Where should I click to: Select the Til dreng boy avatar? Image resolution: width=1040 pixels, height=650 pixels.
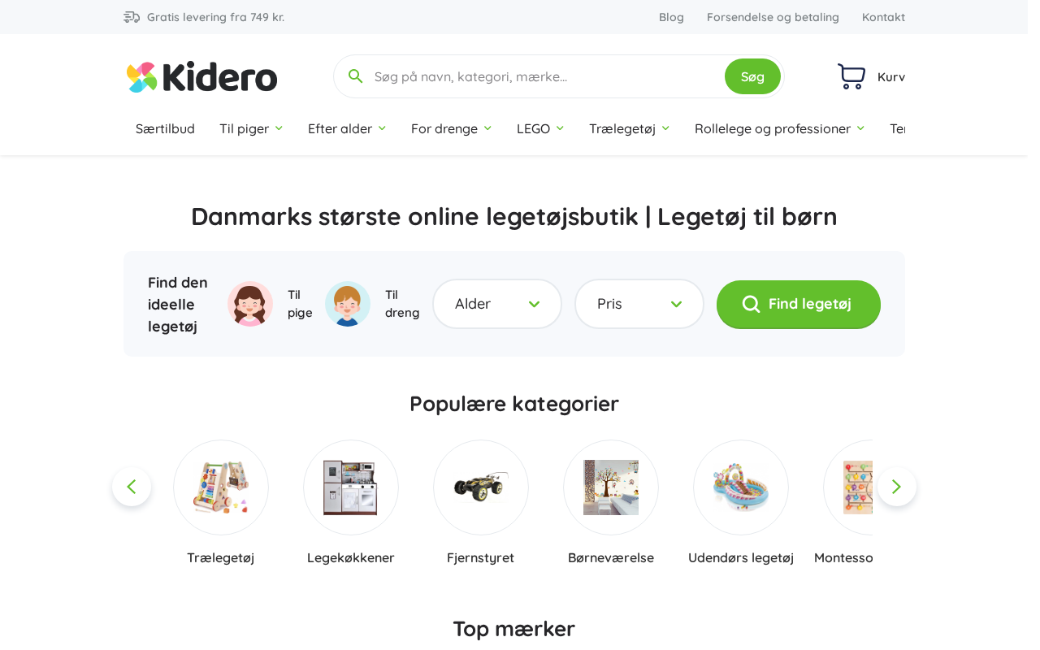coord(348,304)
